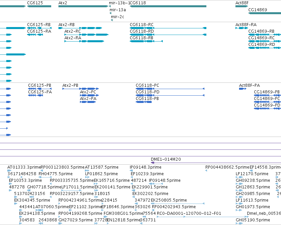
Task: Open the Atx2-PC protein feature
Action: coord(89,95)
